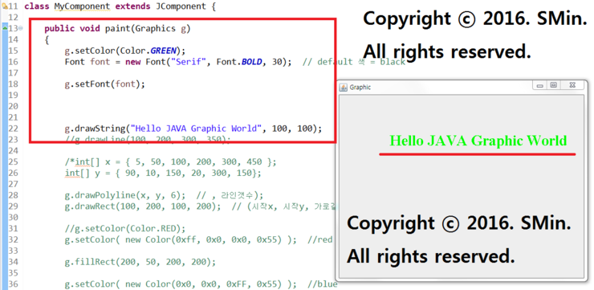
Task: Click line number 30 in the gutter
Action: click(13, 217)
